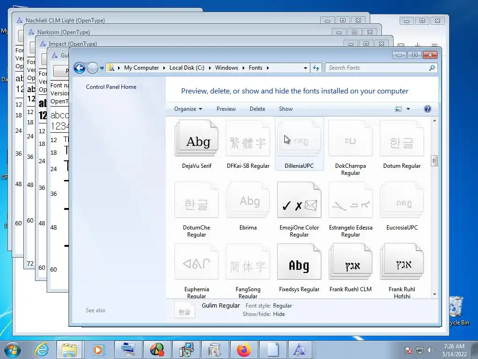Expand the arrow before My Computer in breadcrumb
This screenshot has height=359, width=478.
[119, 68]
